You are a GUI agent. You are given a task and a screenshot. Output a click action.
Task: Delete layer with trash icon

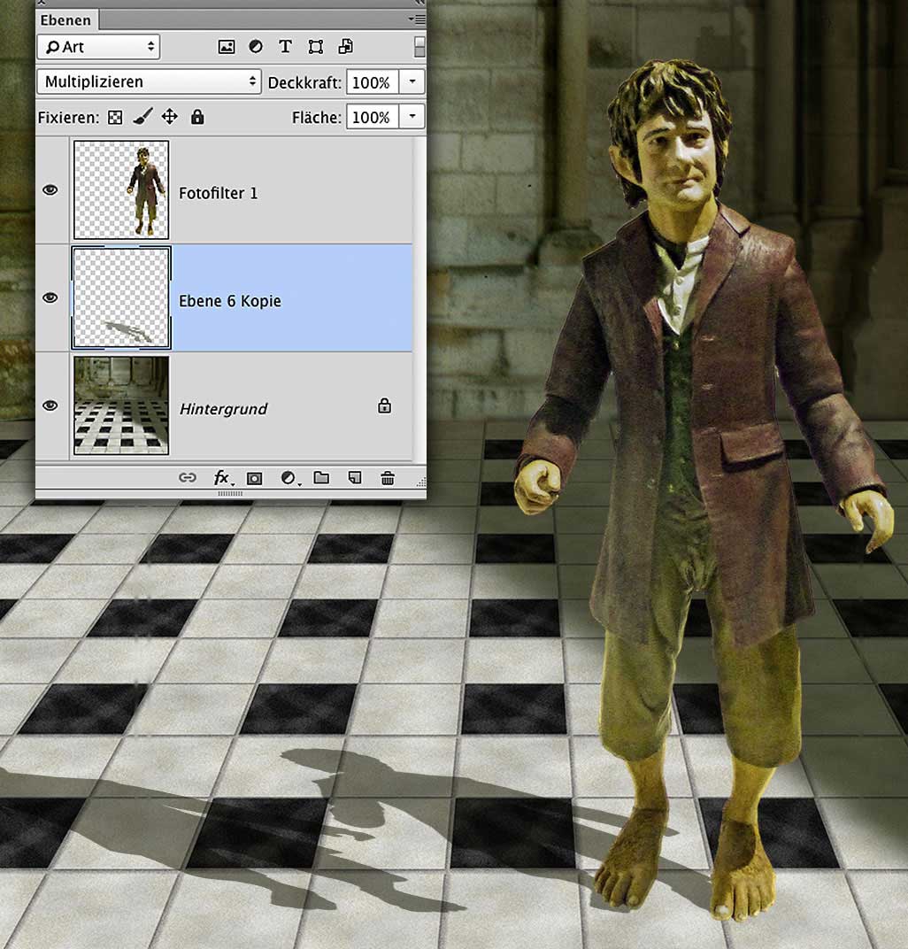pos(388,478)
